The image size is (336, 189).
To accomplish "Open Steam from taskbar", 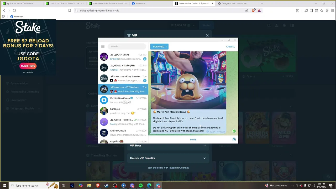I will click(106, 186).
